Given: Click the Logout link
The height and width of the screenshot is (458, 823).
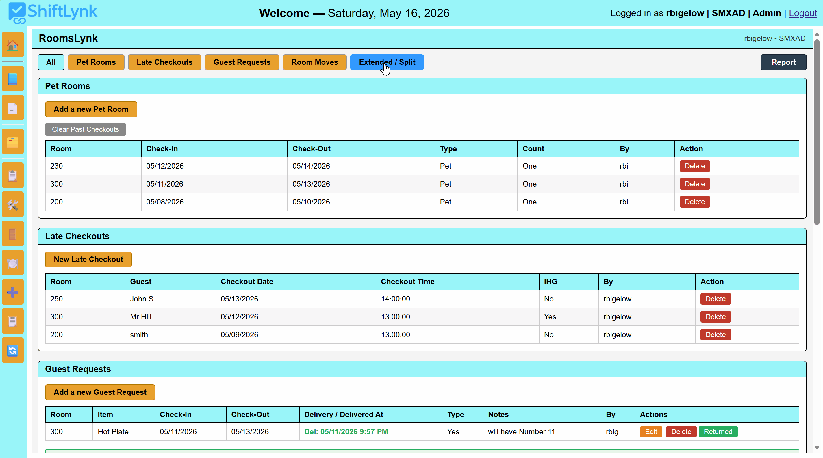Looking at the screenshot, I should point(802,13).
